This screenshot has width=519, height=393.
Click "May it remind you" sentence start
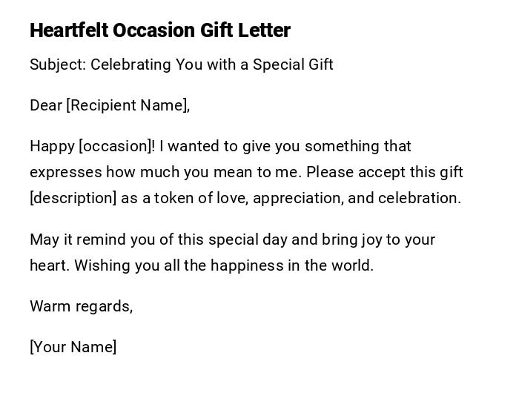point(84,240)
